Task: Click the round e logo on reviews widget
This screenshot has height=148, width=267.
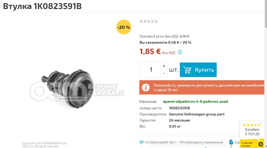Action: click(261, 144)
